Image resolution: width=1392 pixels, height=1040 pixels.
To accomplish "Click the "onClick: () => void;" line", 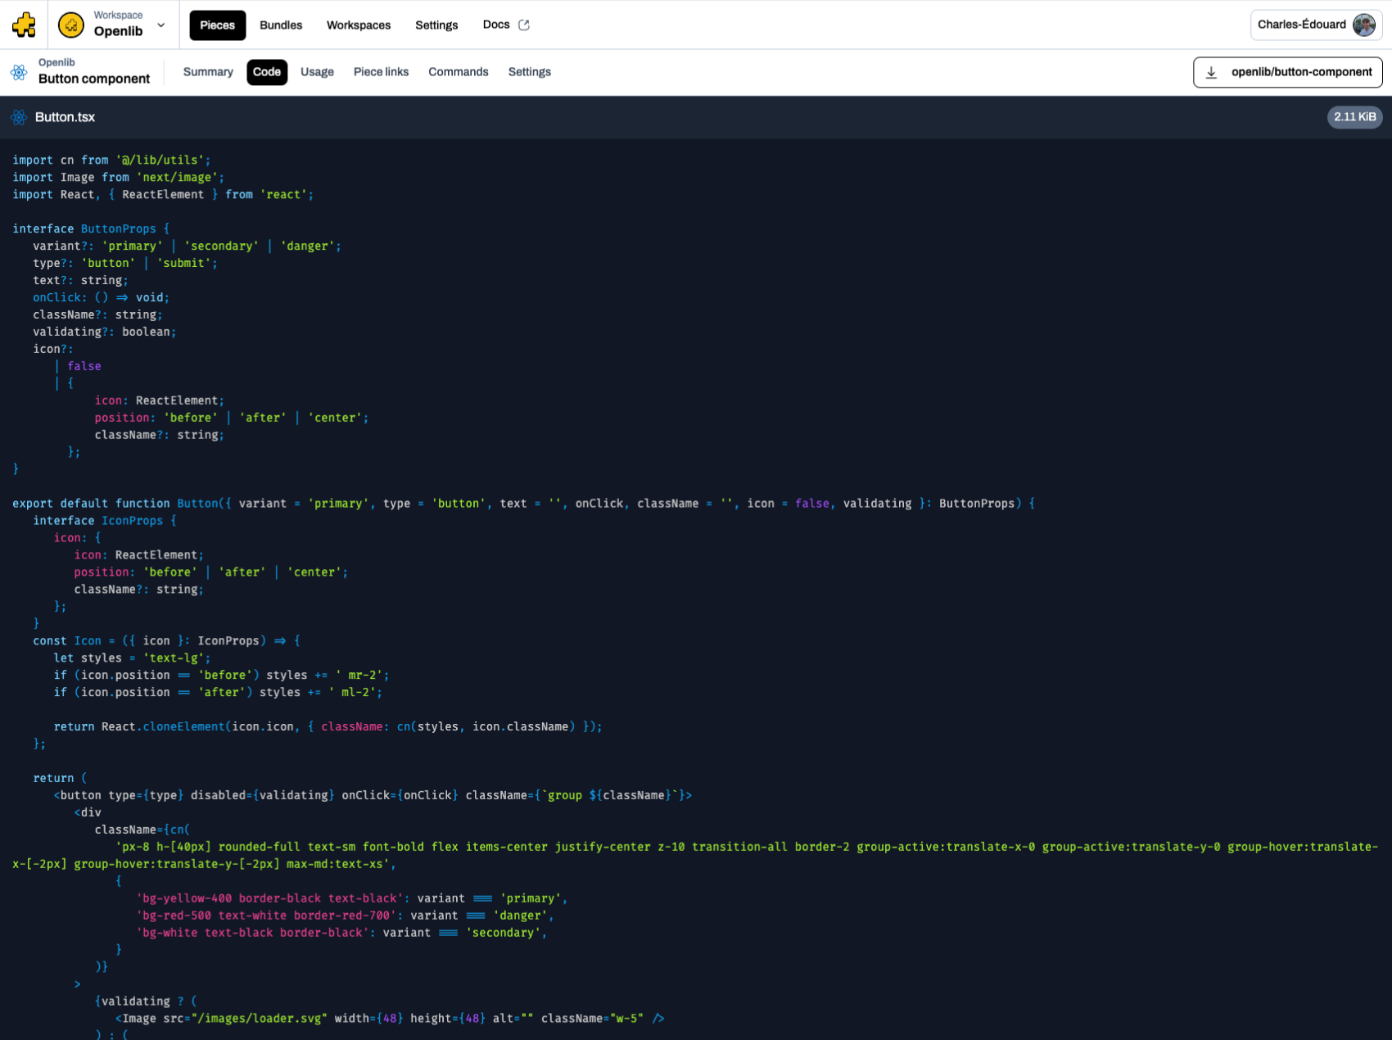I will (x=102, y=297).
